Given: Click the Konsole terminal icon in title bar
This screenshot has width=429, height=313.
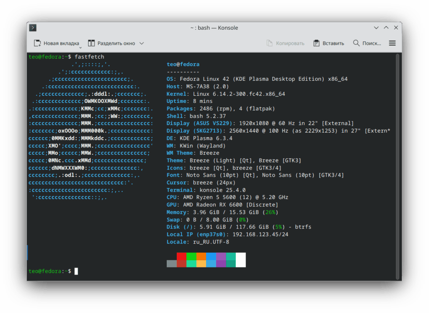Looking at the screenshot, I should pyautogui.click(x=33, y=28).
